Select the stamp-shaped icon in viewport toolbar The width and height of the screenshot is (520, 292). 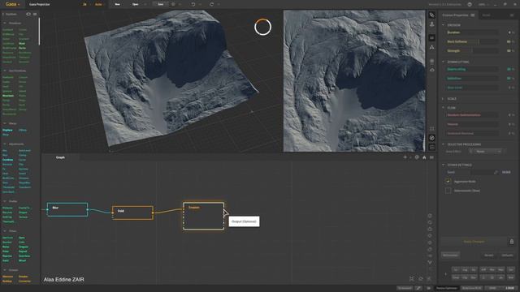pos(431,24)
